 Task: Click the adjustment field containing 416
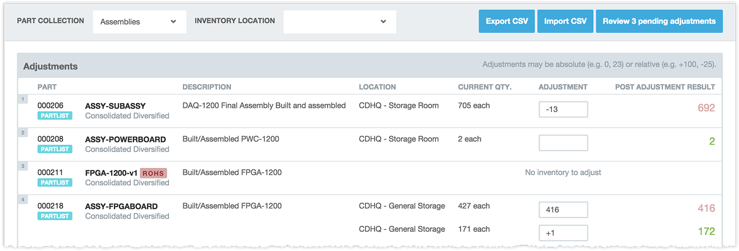pyautogui.click(x=563, y=210)
